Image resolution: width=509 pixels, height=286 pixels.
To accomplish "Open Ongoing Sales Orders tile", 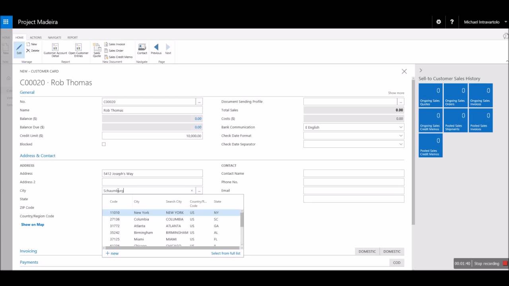I will tap(455, 95).
